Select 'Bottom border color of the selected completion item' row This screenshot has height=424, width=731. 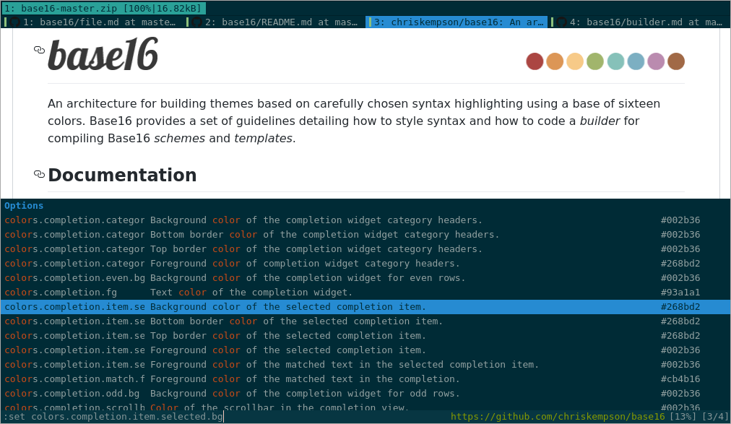[x=365, y=321]
